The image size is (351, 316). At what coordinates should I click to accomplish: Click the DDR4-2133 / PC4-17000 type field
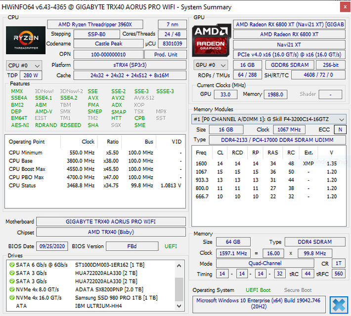[x=277, y=140]
